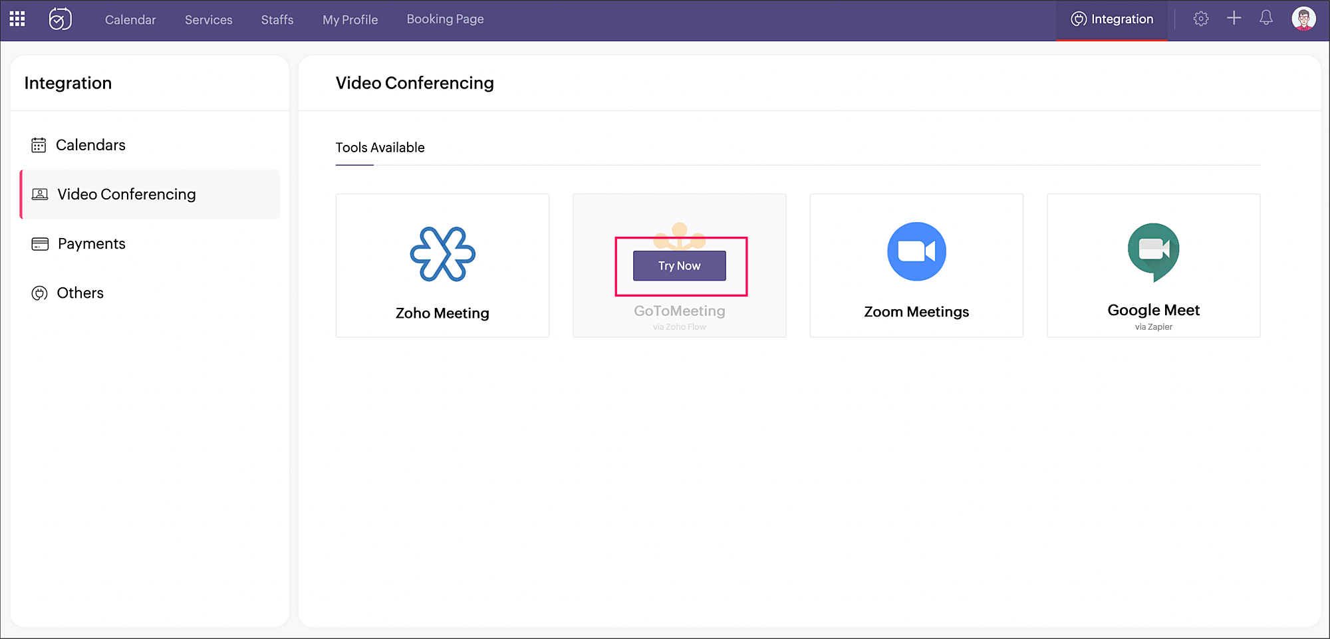This screenshot has height=639, width=1330.
Task: Click the Zoom Meetings camera logo
Action: [916, 251]
